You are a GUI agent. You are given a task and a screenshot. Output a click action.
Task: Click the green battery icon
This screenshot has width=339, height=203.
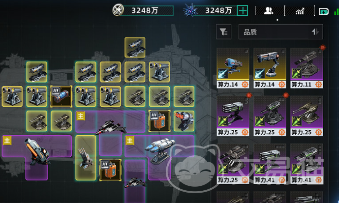point(323,11)
